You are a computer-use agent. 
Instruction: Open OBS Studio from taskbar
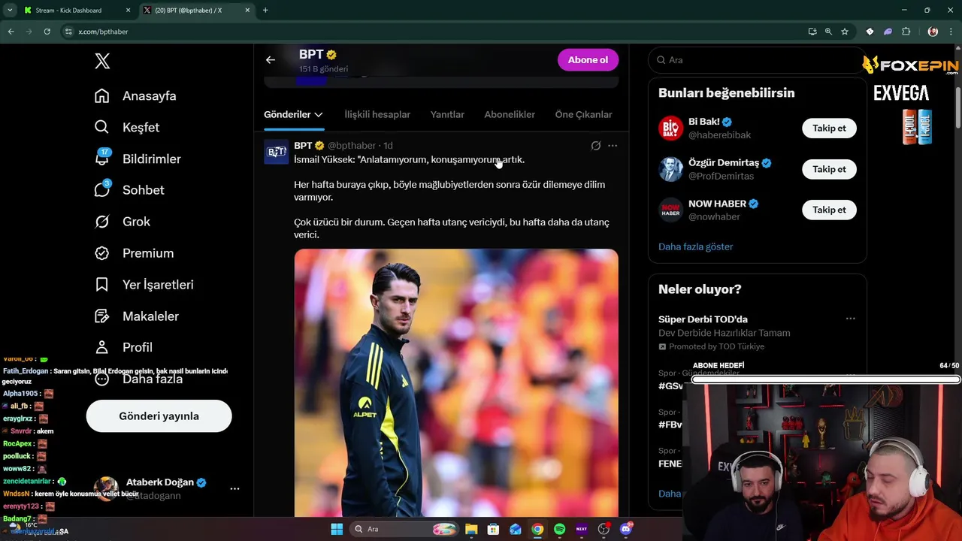pos(604,529)
